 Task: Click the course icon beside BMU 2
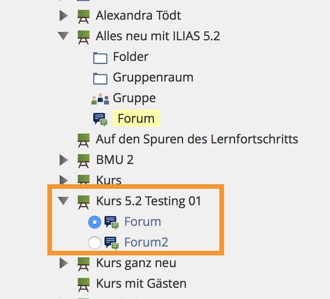click(x=83, y=160)
